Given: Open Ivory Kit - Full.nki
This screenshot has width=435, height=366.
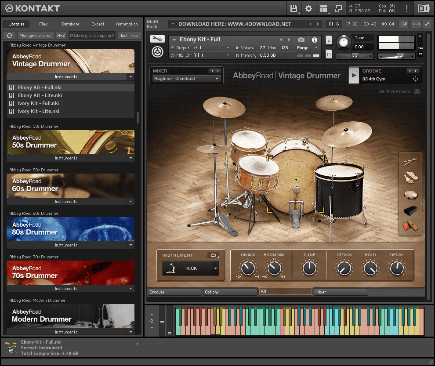Looking at the screenshot, I should 40,103.
